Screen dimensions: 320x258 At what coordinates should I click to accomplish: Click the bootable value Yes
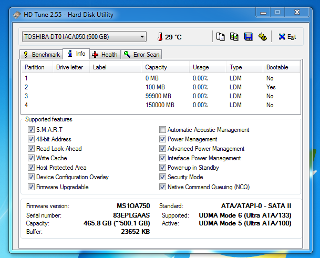pyautogui.click(x=271, y=87)
